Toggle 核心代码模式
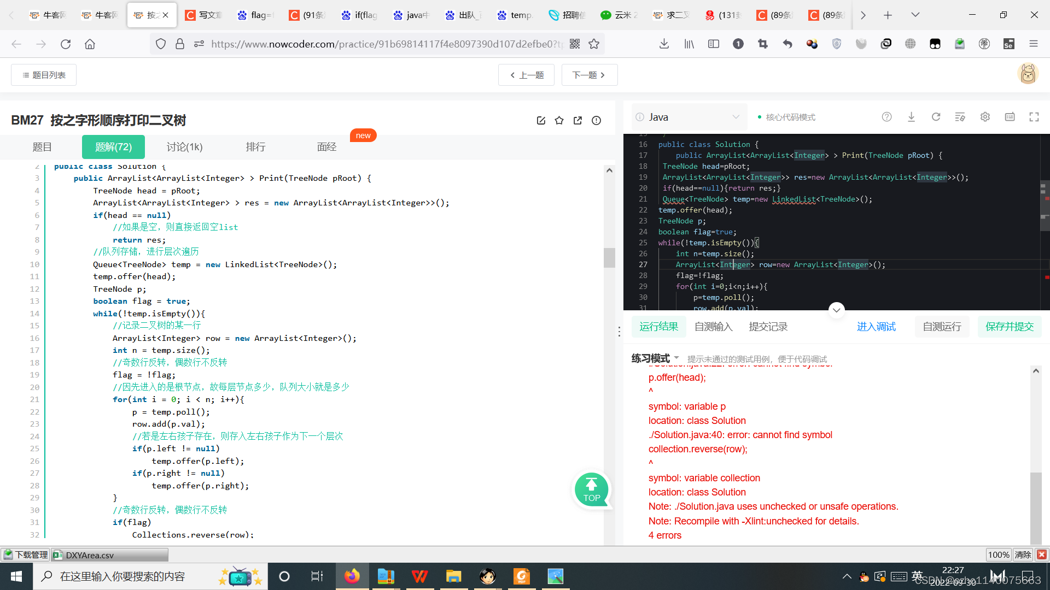The width and height of the screenshot is (1050, 590). pyautogui.click(x=786, y=117)
